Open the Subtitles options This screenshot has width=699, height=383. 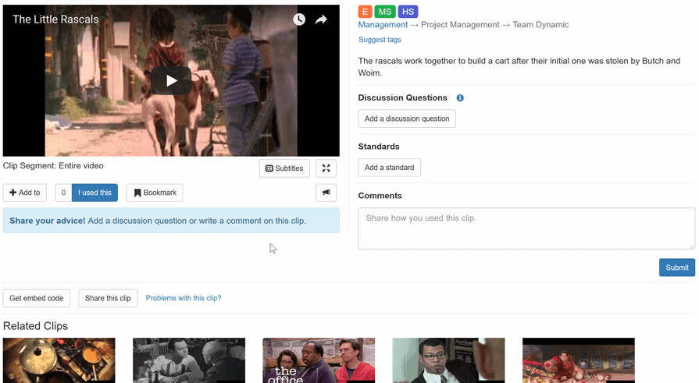pos(284,168)
